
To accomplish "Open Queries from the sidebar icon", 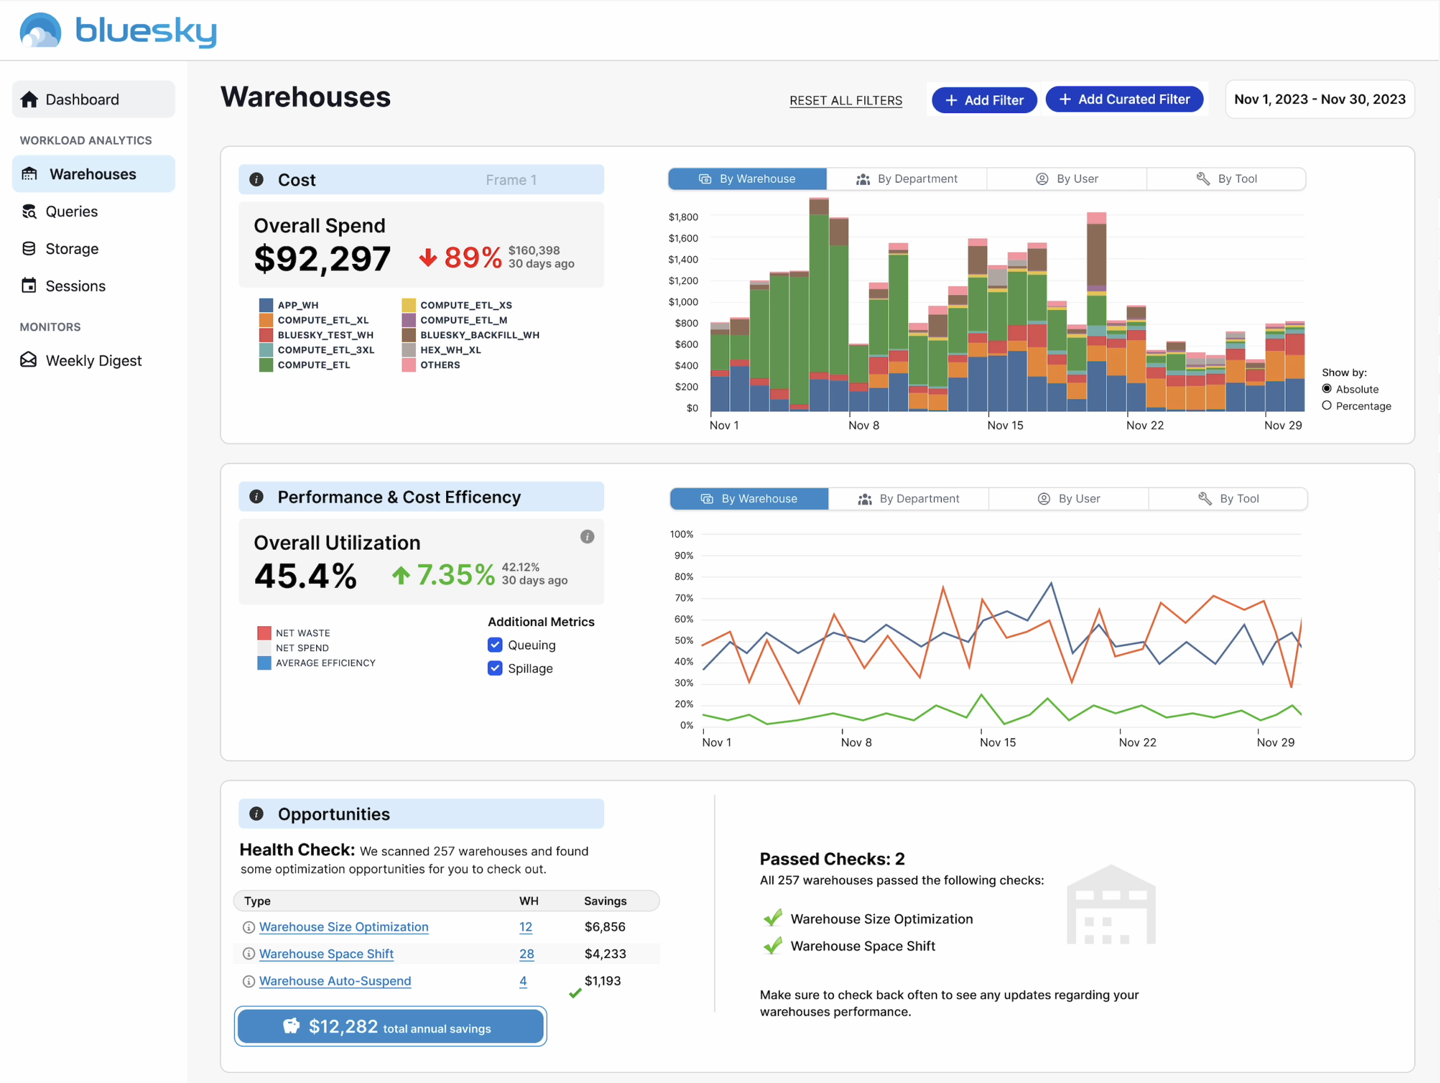I will [x=29, y=212].
